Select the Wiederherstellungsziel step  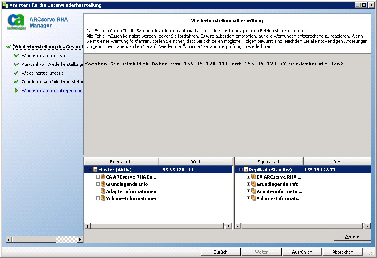(43, 73)
